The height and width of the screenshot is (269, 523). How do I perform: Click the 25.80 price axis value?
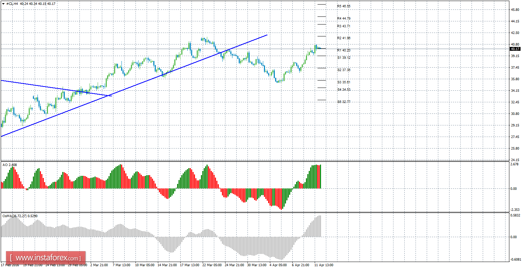[515, 149]
